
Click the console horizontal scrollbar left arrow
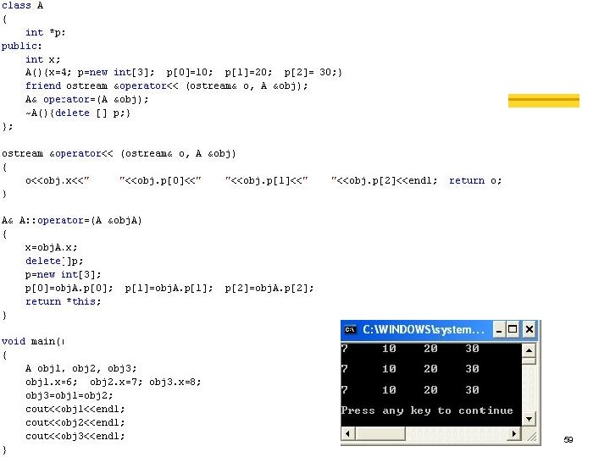pos(347,433)
